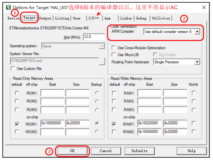Uncheck the IROM1 default checkbox

pos(17,124)
